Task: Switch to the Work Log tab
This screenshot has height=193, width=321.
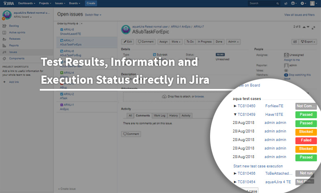Action: (x=160, y=116)
